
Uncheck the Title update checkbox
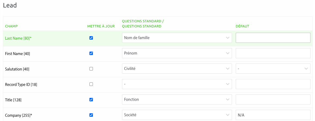91,100
